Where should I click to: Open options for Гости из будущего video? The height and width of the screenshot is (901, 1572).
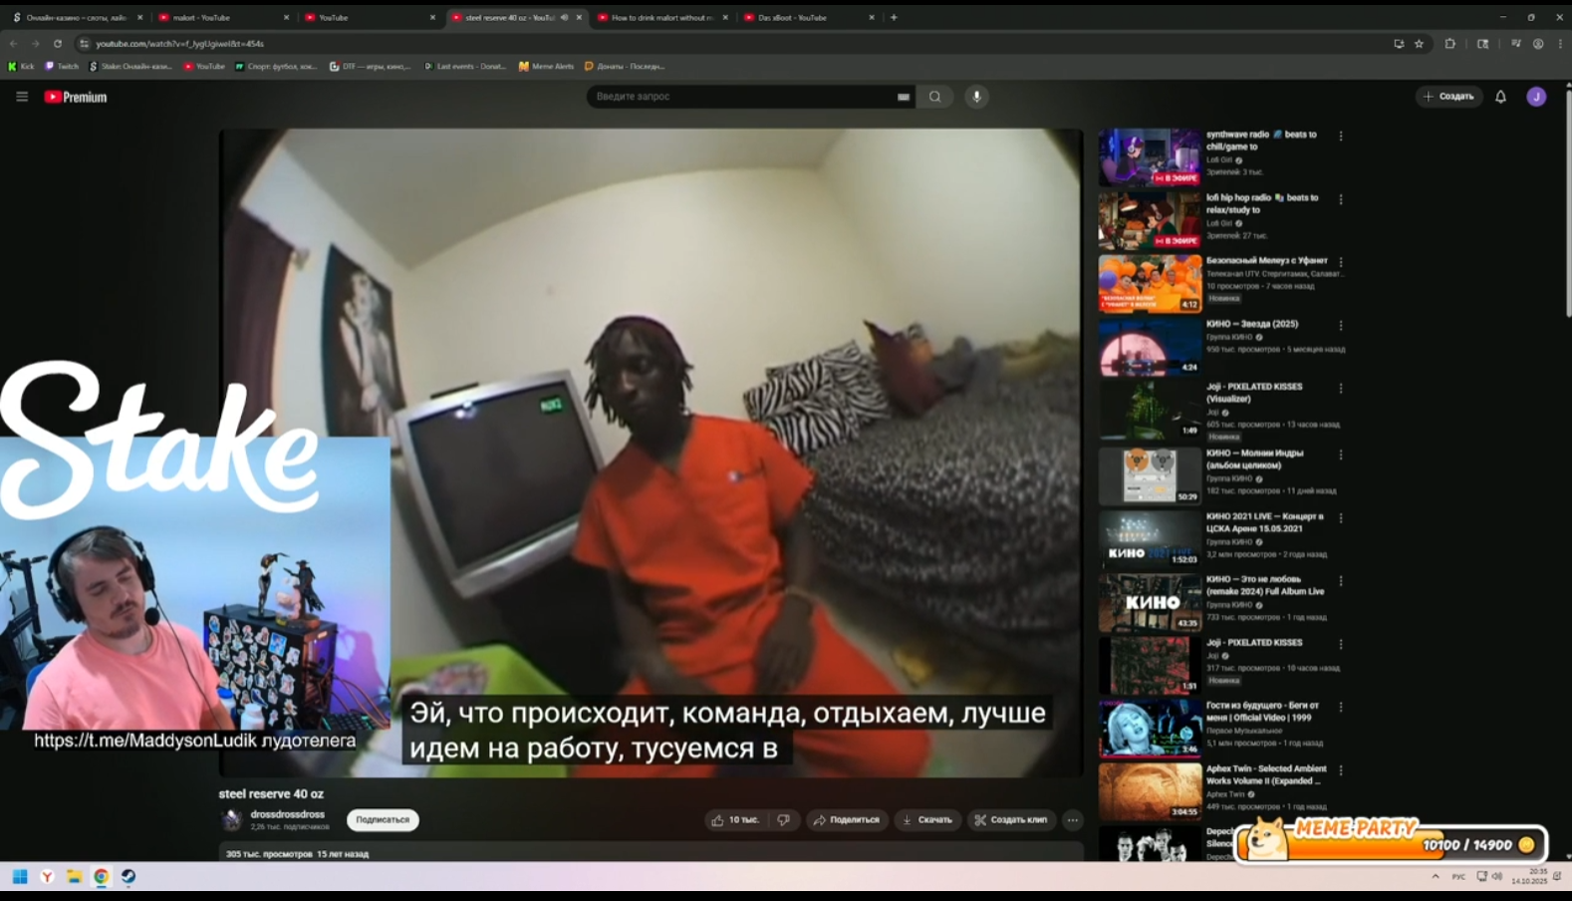click(1341, 707)
